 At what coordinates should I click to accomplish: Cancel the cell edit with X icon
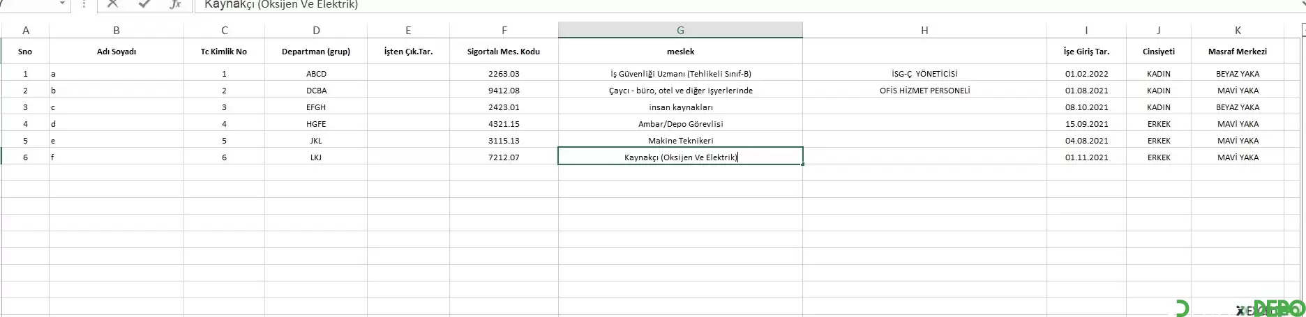[113, 4]
